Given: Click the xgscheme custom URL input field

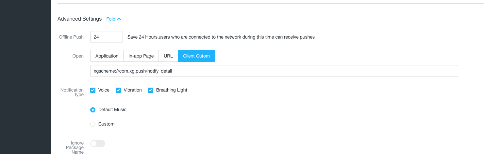Looking at the screenshot, I should [274, 71].
